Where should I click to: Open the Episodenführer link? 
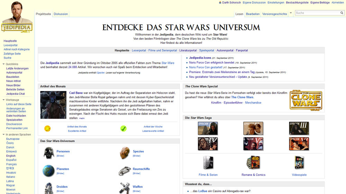[233, 103]
